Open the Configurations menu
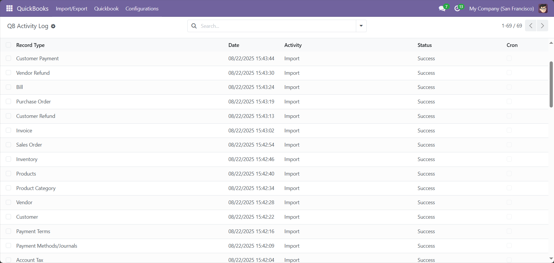 click(x=142, y=8)
